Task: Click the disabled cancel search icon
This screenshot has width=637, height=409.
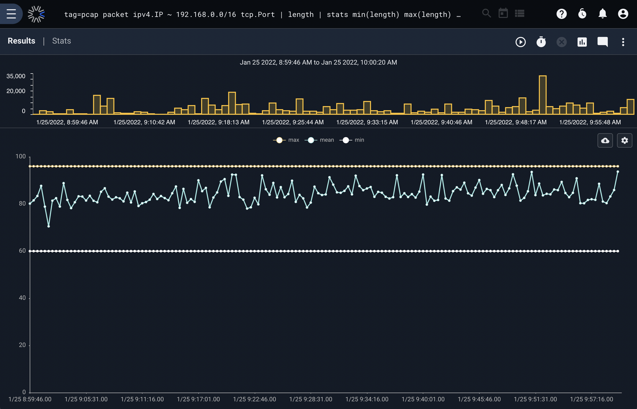Action: click(561, 42)
